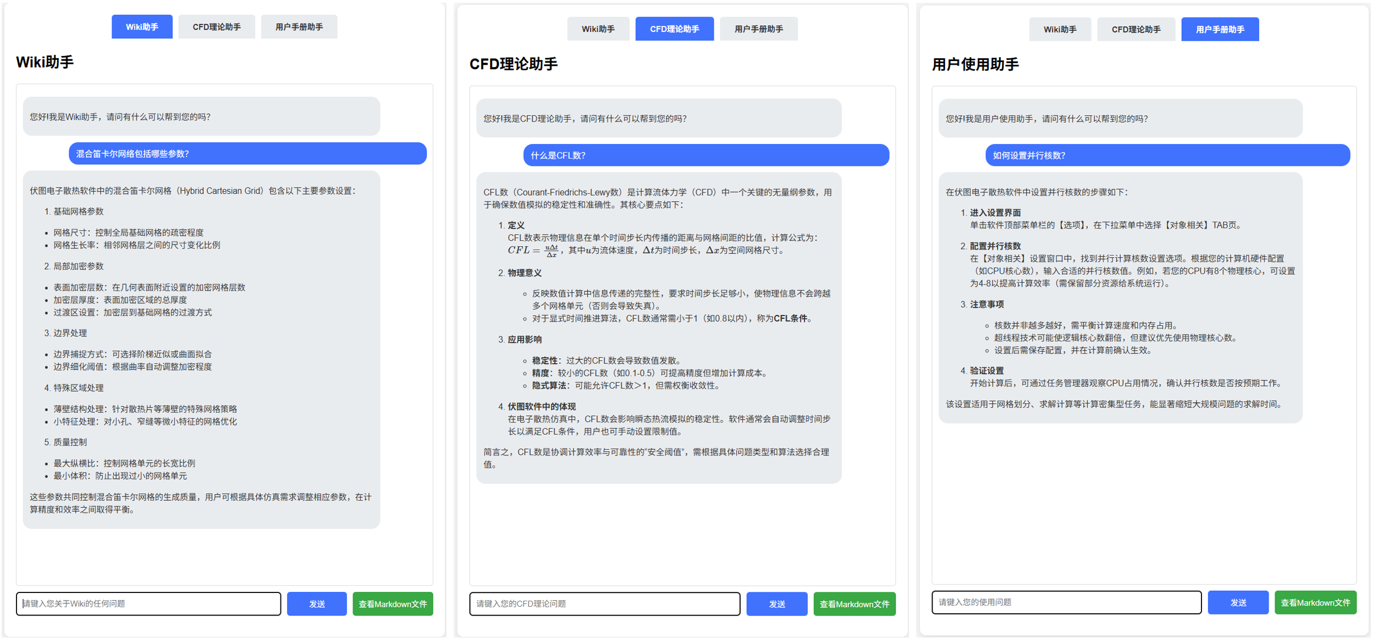The height and width of the screenshot is (643, 1378).
Task: Switch to Wiki助手 tab in right panel
Action: [1060, 30]
